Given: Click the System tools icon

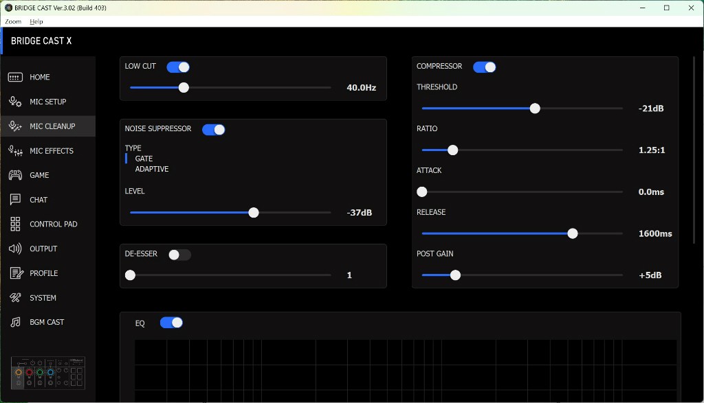Looking at the screenshot, I should [15, 298].
